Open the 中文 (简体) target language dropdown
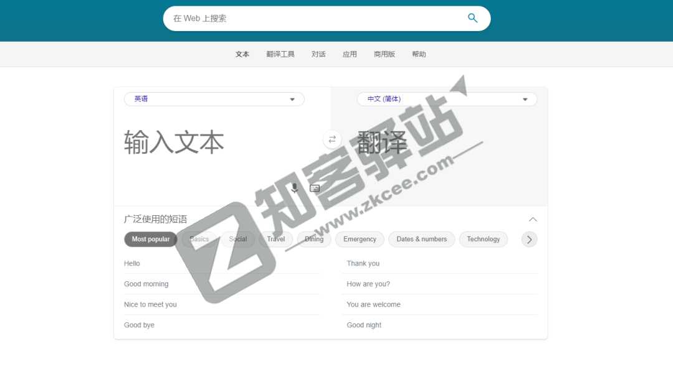The width and height of the screenshot is (673, 382). coord(446,99)
